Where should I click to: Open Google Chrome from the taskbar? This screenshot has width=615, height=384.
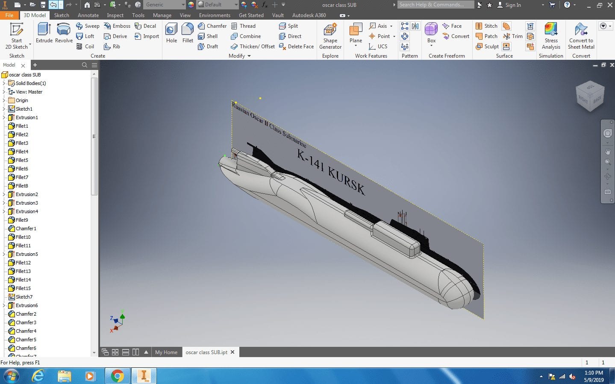[x=117, y=376]
